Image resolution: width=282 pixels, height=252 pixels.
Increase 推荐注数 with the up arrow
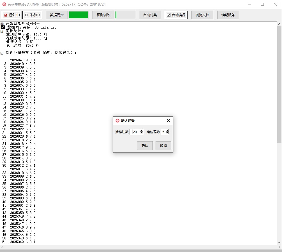[x=142, y=131]
